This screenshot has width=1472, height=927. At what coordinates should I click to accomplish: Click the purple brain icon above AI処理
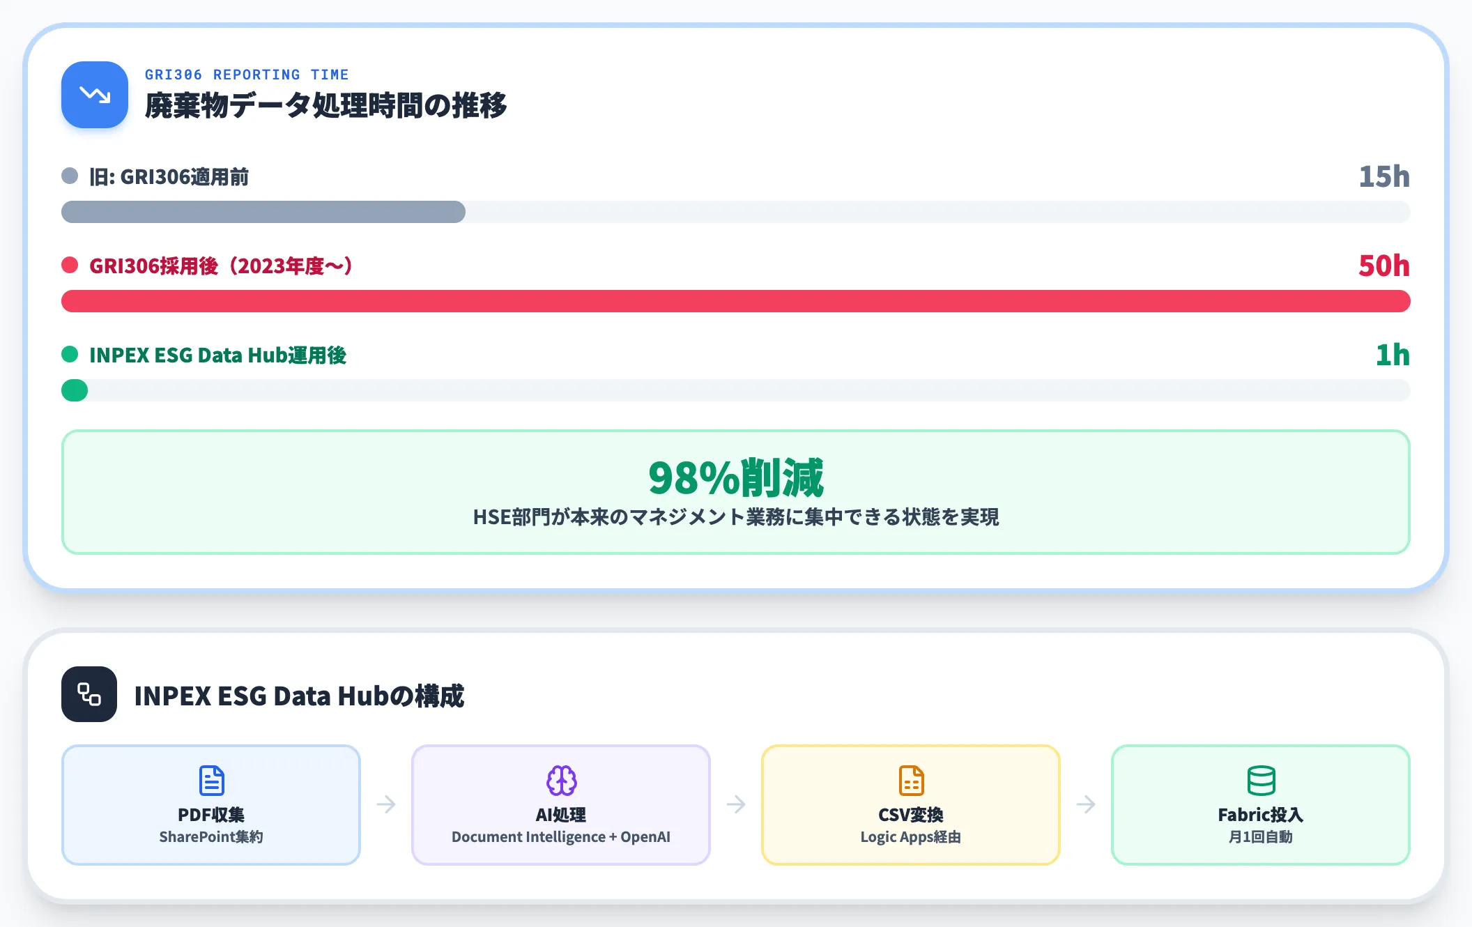pos(561,781)
